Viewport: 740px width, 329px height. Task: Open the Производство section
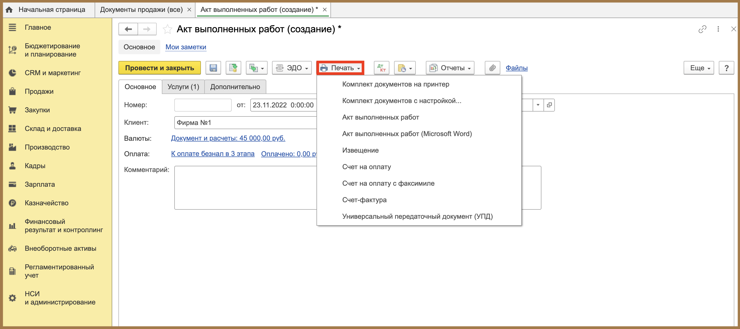[47, 147]
